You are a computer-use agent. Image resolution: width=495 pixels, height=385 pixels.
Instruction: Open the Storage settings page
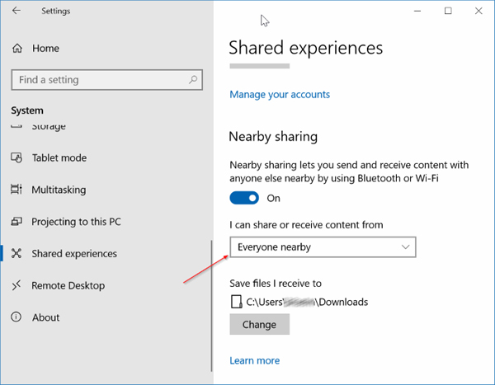[49, 127]
